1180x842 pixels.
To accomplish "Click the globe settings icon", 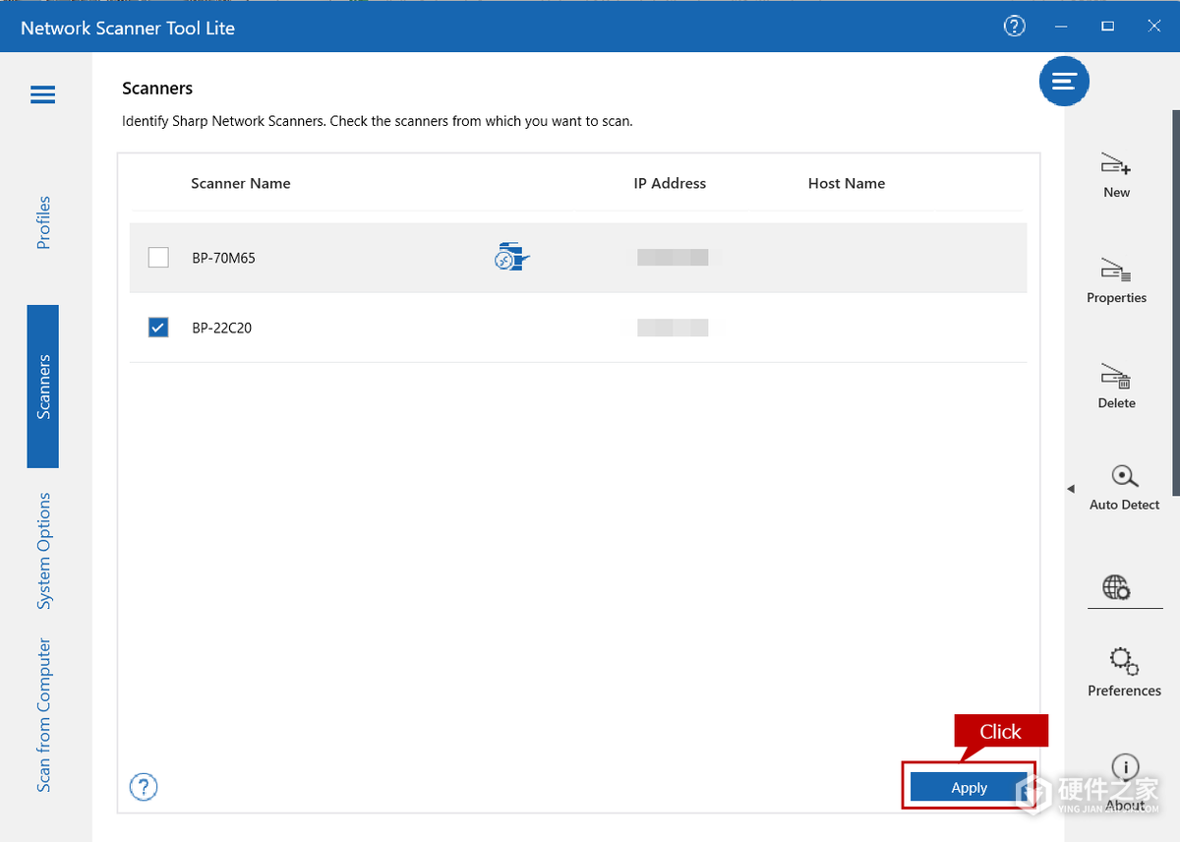I will point(1116,587).
